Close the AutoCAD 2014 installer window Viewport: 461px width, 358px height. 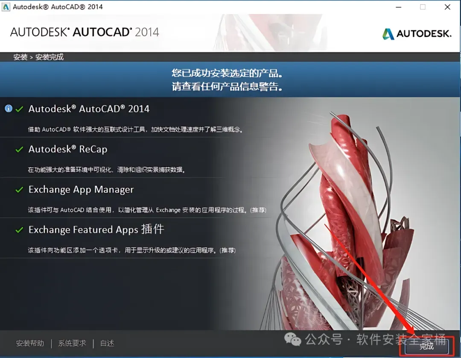point(447,7)
